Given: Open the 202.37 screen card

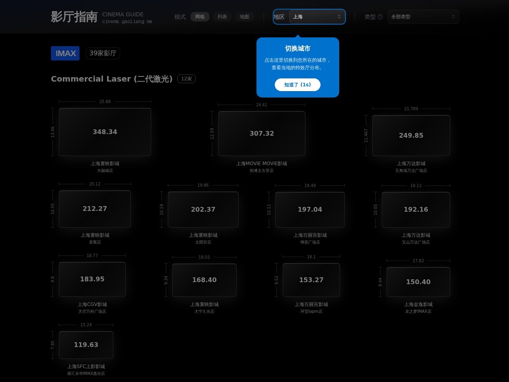Looking at the screenshot, I should click(203, 210).
